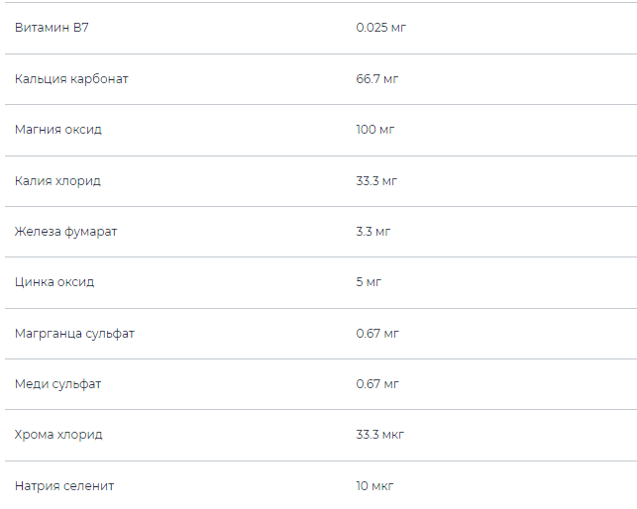Click the 33.3 мг dosage
The image size is (637, 509).
click(x=377, y=180)
